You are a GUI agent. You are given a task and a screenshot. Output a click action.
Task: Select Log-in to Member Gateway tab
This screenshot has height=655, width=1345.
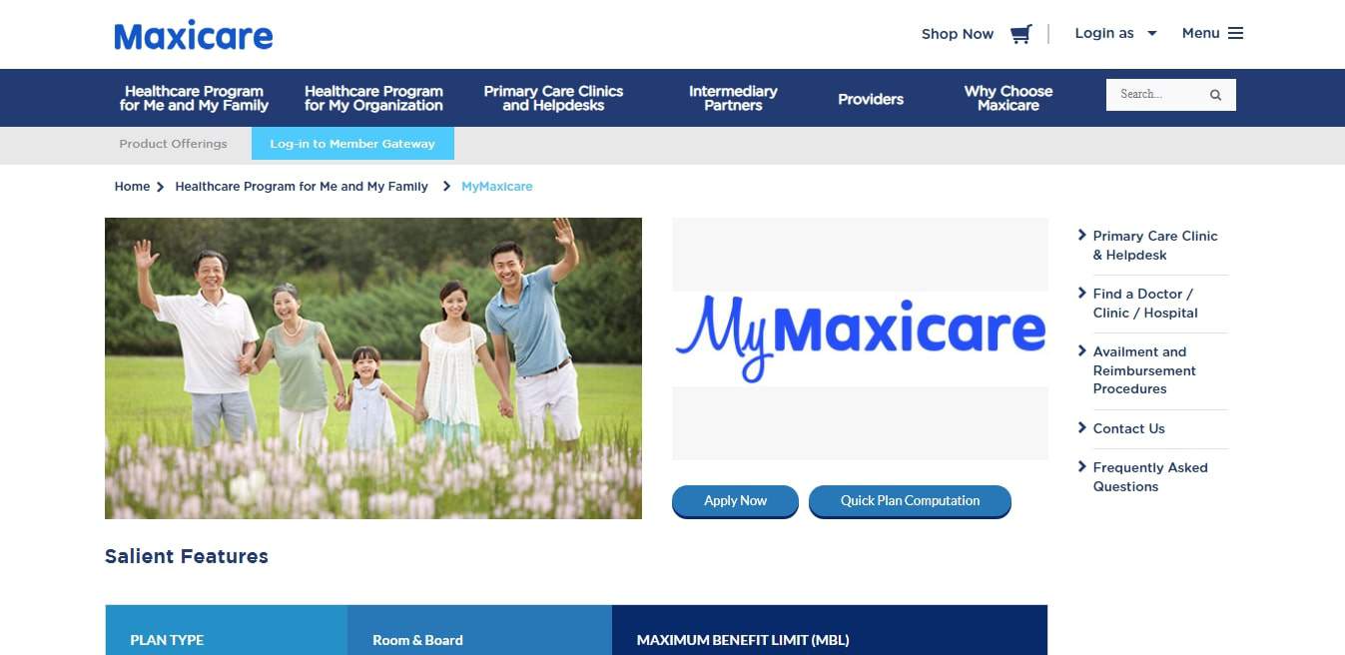click(x=352, y=144)
